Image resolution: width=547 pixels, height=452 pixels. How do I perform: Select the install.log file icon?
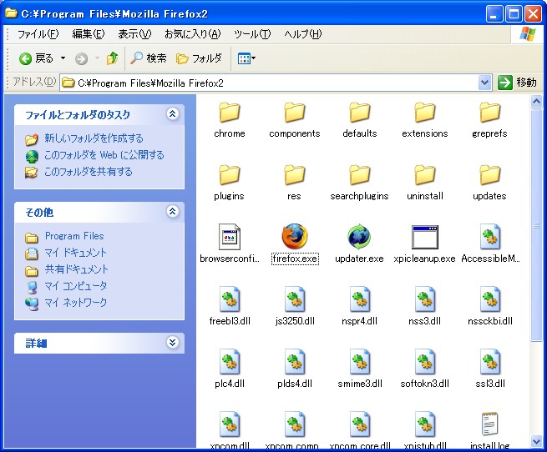[x=489, y=424]
